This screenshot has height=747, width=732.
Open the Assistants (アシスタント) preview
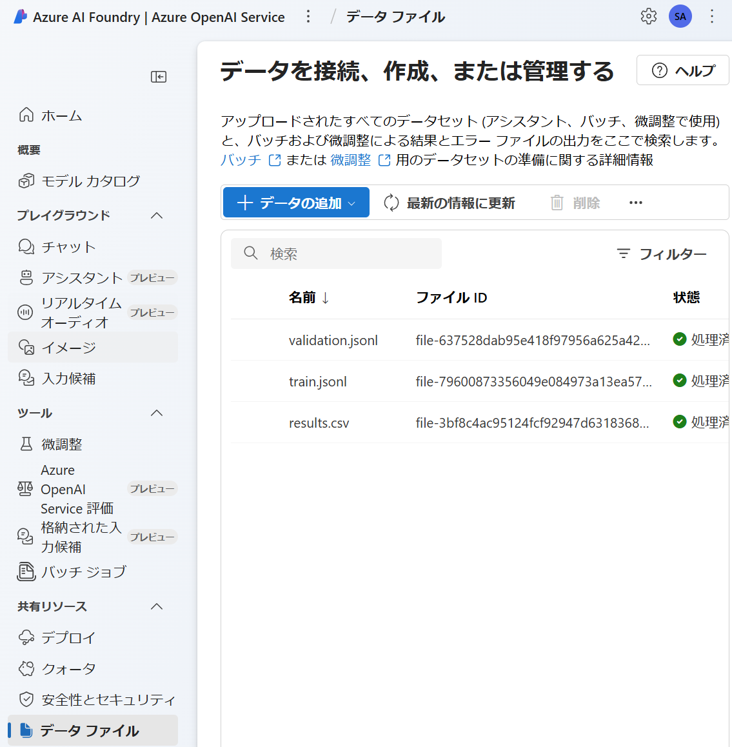point(81,277)
